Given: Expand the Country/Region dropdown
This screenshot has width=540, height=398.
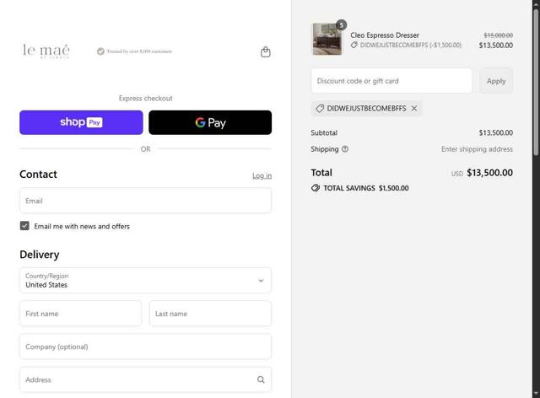Looking at the screenshot, I should [145, 281].
